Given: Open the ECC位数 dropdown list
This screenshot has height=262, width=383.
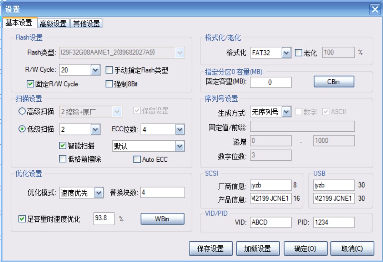Looking at the screenshot, I should [x=179, y=129].
